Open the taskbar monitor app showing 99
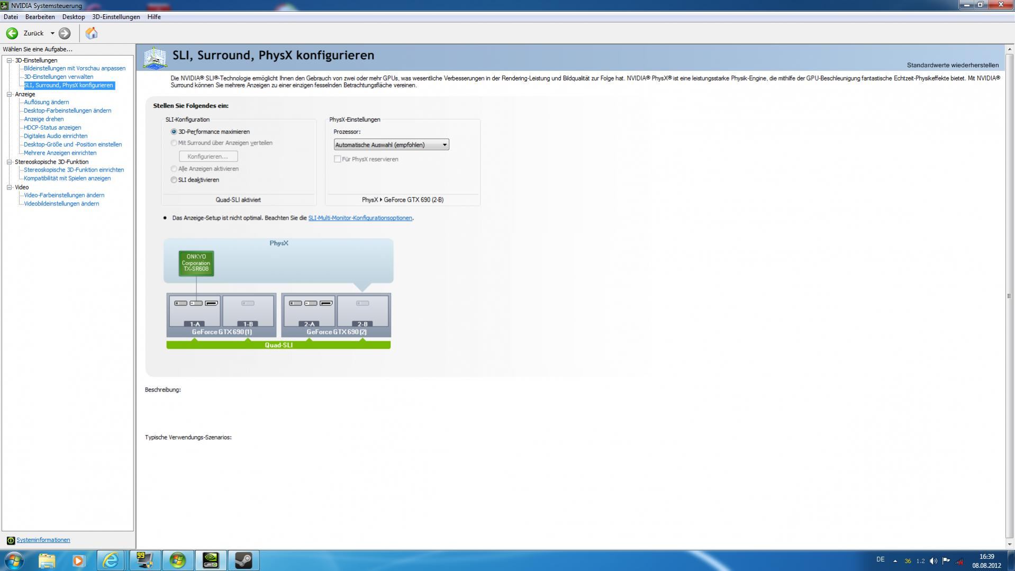Screen dimensions: 1015x571 click(x=144, y=560)
